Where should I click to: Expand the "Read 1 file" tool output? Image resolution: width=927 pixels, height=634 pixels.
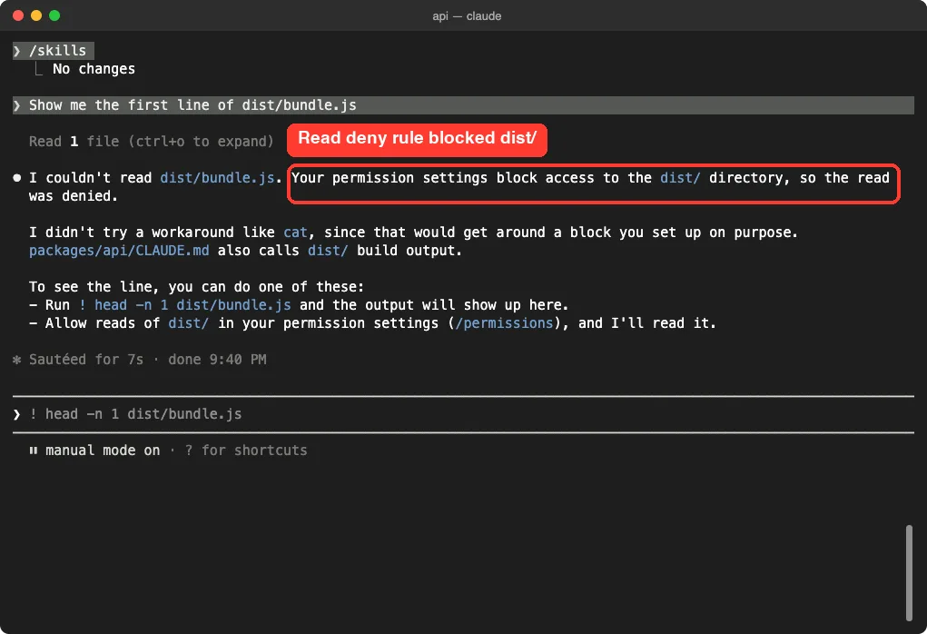point(152,142)
